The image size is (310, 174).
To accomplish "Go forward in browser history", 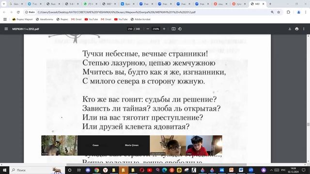I will pyautogui.click(x=11, y=12).
